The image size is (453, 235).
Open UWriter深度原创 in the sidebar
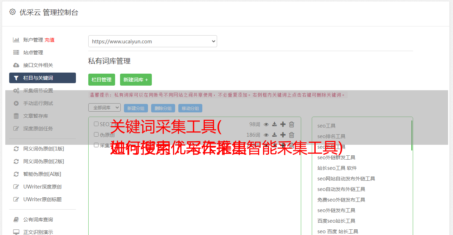click(x=42, y=187)
